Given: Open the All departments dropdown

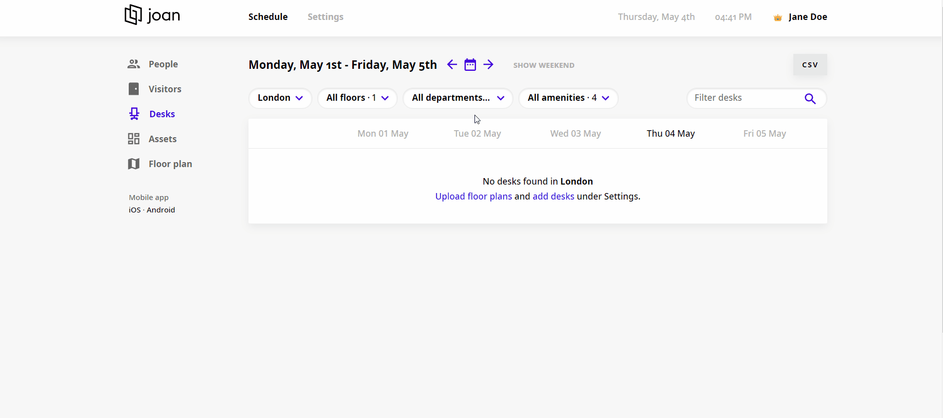Looking at the screenshot, I should point(458,98).
